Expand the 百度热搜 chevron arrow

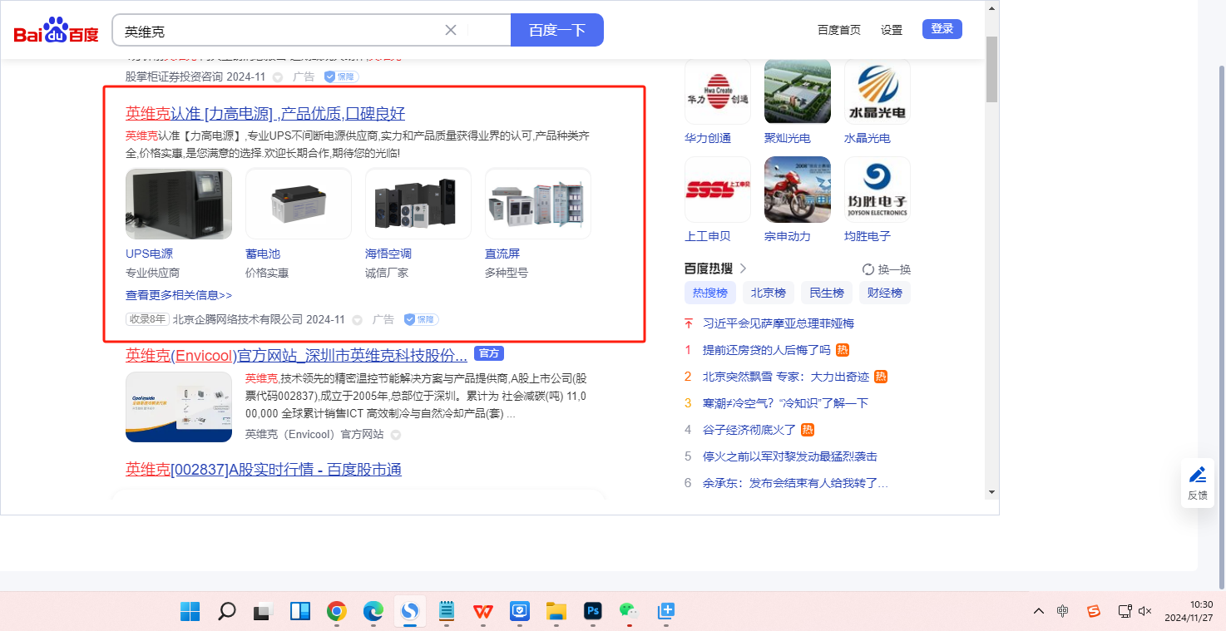click(744, 268)
